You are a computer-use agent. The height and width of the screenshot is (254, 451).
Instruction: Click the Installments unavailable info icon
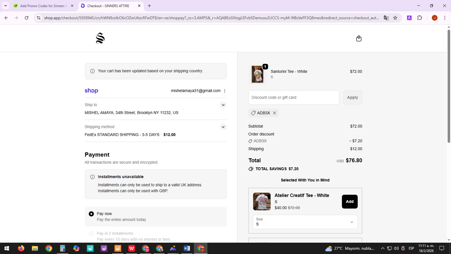point(92,177)
